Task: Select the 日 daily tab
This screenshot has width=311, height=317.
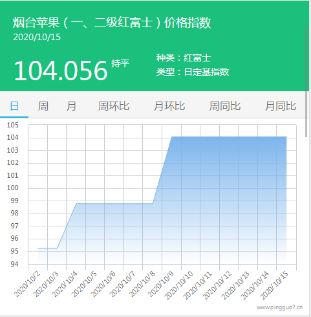Action: 14,106
